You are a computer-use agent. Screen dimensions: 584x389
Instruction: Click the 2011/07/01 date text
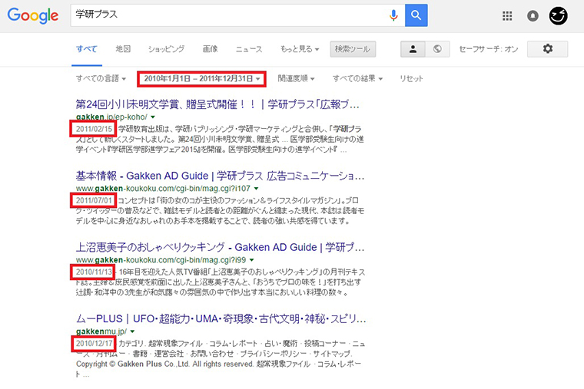(x=94, y=200)
